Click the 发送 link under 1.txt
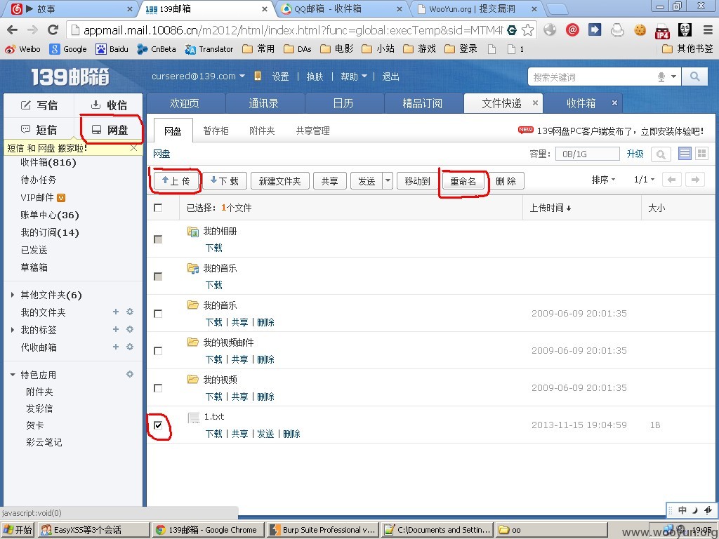 pos(265,434)
